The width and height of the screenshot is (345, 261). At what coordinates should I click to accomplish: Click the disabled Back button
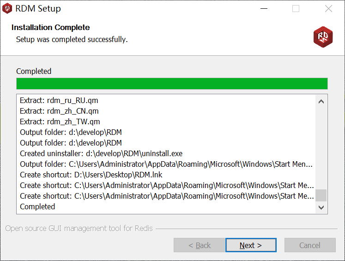click(199, 245)
